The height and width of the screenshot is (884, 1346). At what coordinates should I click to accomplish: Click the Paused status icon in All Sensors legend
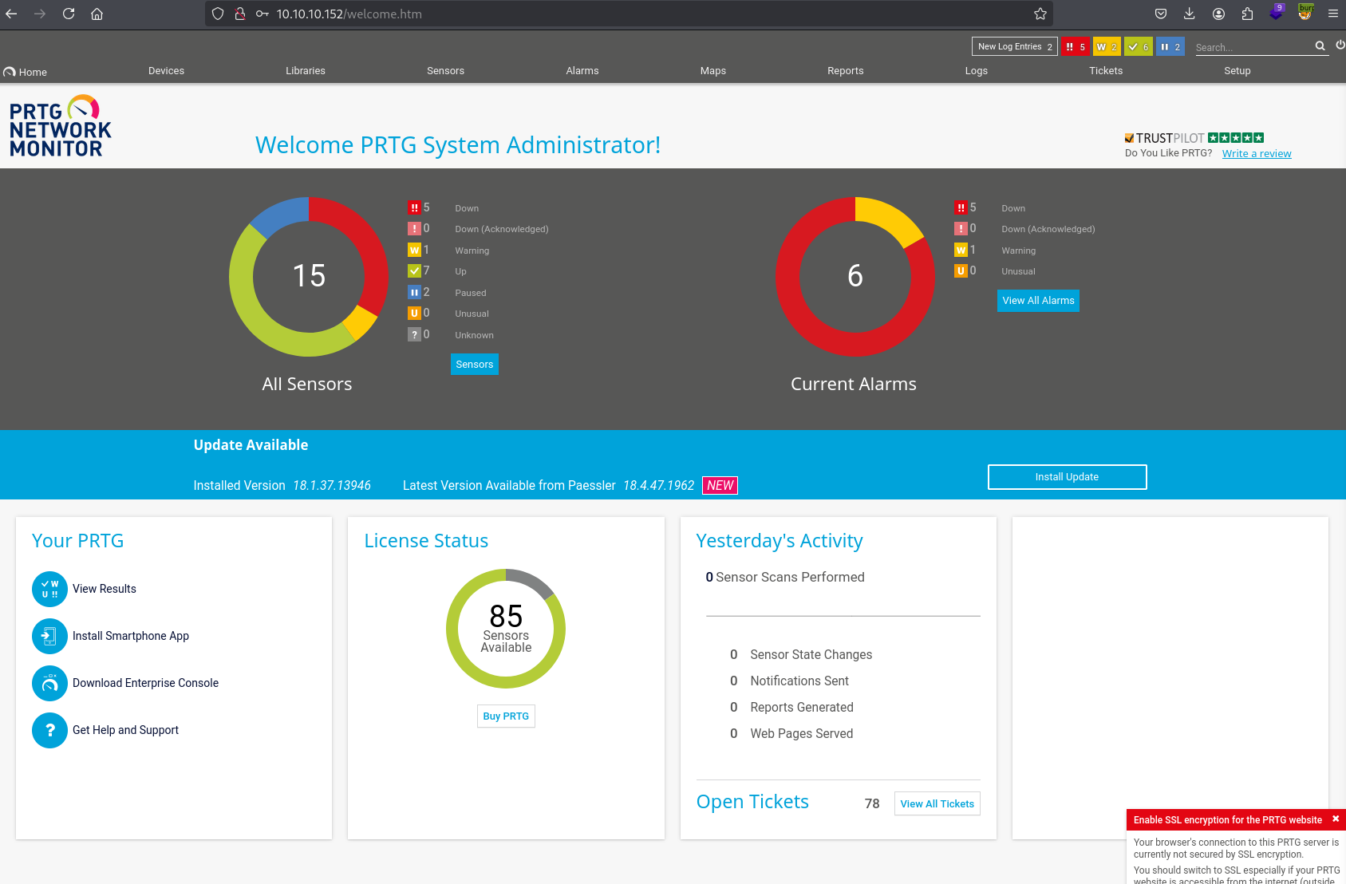(x=414, y=292)
